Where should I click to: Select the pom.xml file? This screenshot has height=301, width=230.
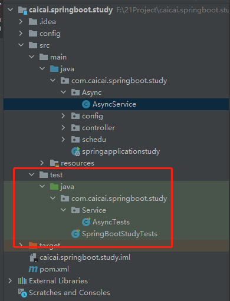click(54, 269)
